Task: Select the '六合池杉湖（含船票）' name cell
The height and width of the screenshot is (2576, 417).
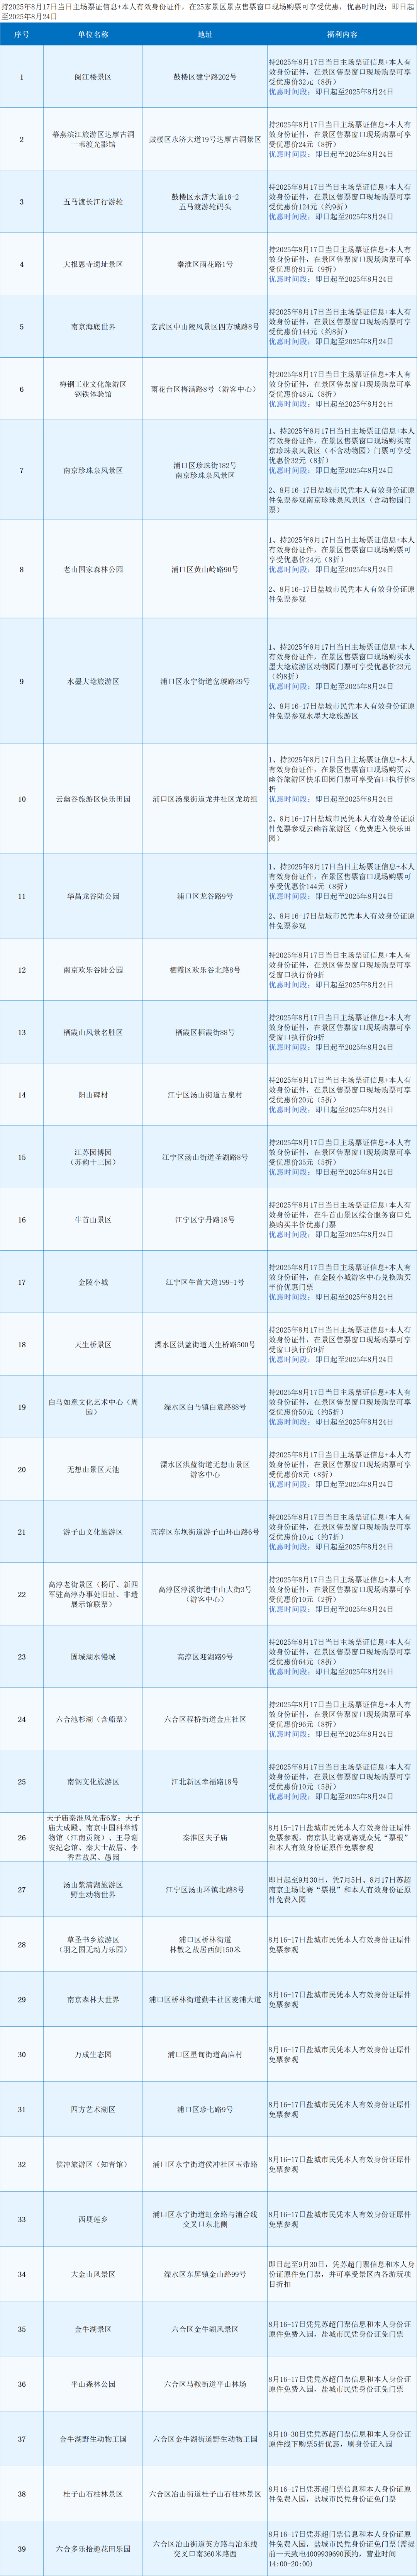Action: click(93, 1719)
